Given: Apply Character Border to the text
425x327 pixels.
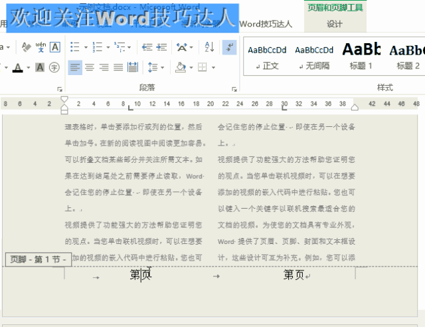Looking at the screenshot, I should pos(55,47).
